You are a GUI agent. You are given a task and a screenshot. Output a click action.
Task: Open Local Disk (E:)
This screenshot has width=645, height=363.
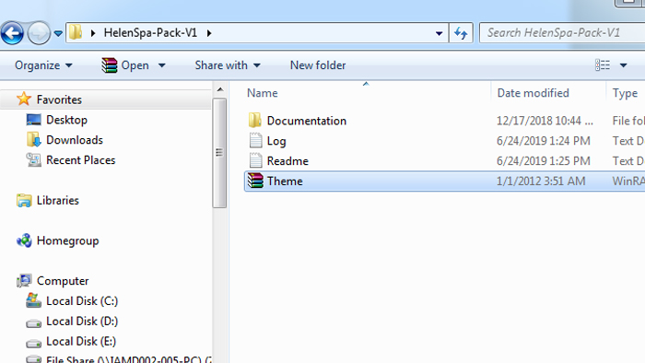coord(81,342)
